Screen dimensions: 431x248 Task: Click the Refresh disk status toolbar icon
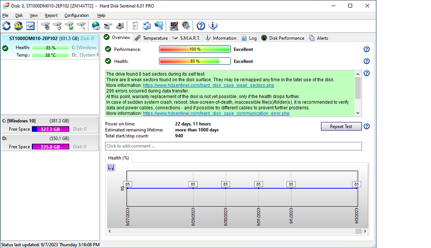point(6,26)
